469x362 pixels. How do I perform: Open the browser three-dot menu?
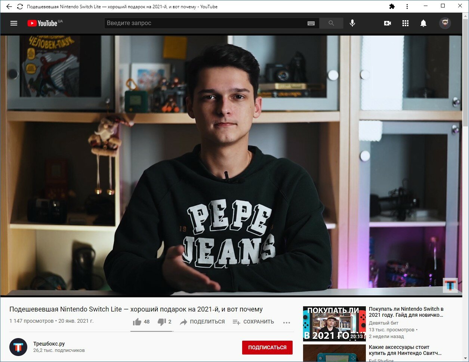coord(407,6)
